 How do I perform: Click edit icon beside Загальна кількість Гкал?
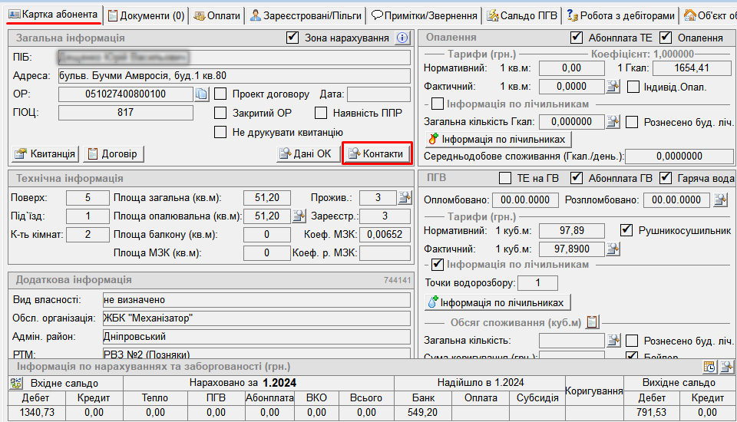pyautogui.click(x=613, y=121)
